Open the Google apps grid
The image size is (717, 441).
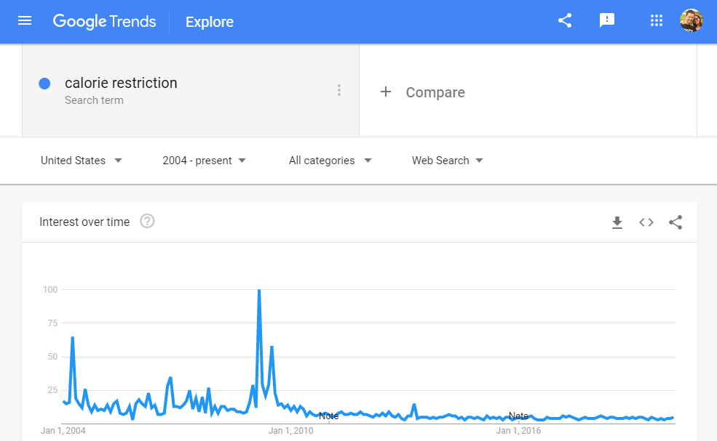656,20
